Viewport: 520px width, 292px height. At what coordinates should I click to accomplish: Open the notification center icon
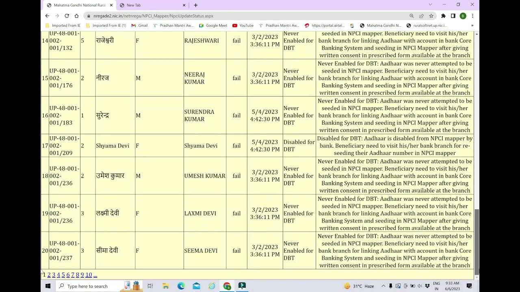click(469, 286)
